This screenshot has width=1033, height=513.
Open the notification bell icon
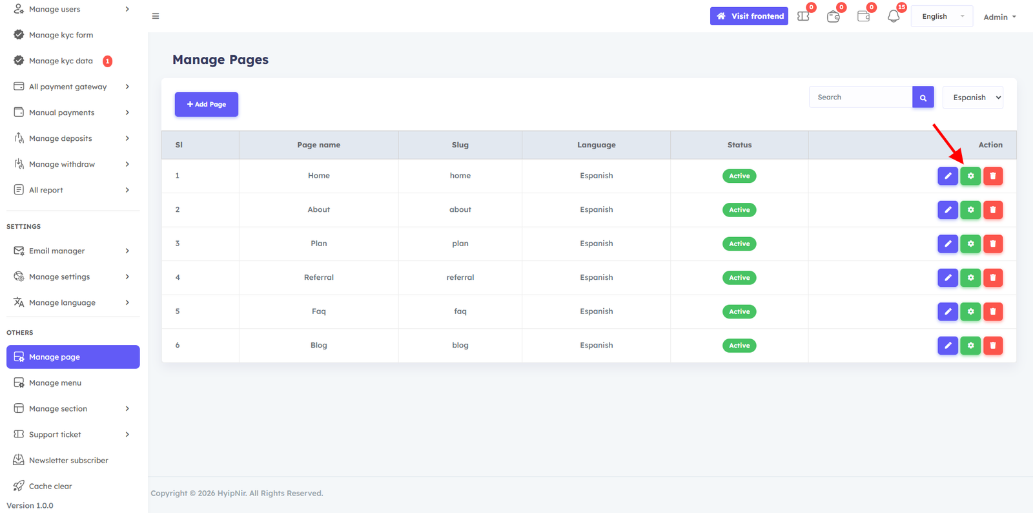point(893,16)
